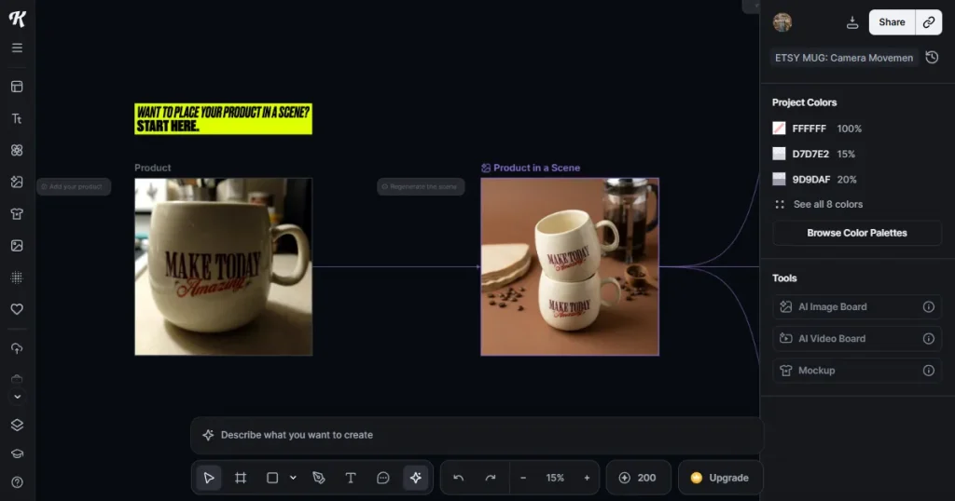Open the AI image sparkle icon in sidebar
The height and width of the screenshot is (501, 955).
tap(17, 182)
